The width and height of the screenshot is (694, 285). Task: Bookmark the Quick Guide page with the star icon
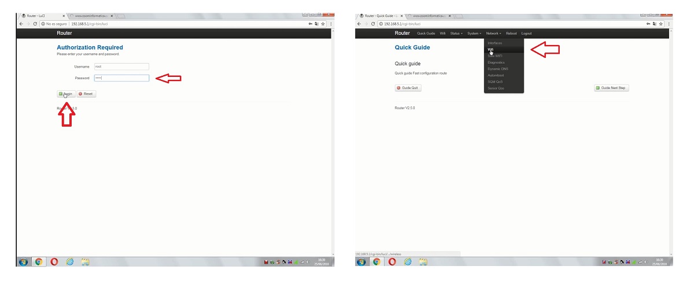(x=660, y=24)
